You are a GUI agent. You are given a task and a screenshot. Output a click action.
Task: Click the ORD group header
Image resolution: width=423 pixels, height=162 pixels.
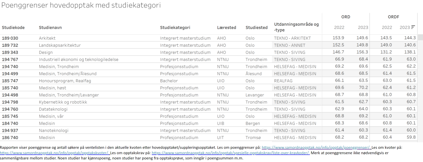point(346,17)
